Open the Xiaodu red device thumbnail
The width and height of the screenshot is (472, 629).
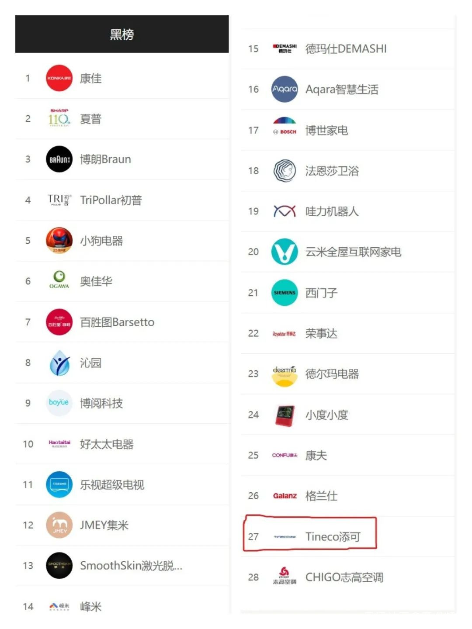[x=285, y=415]
